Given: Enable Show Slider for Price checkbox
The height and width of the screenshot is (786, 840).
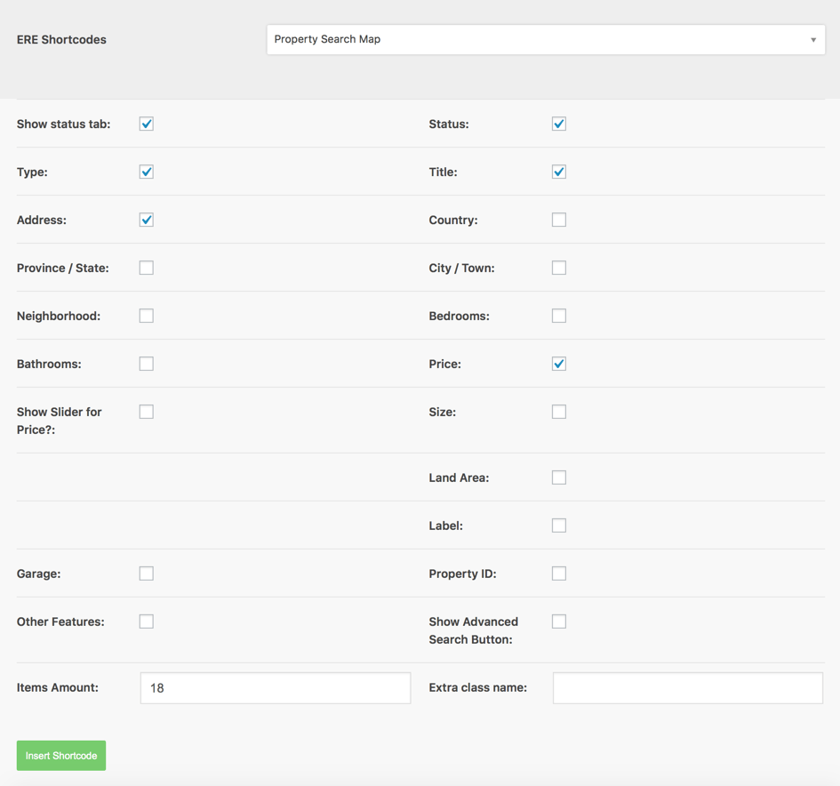Looking at the screenshot, I should tap(147, 412).
